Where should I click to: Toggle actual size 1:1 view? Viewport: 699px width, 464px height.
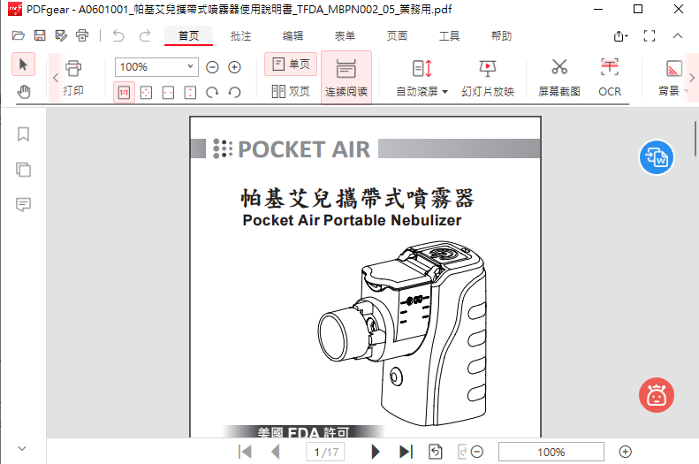[x=124, y=92]
